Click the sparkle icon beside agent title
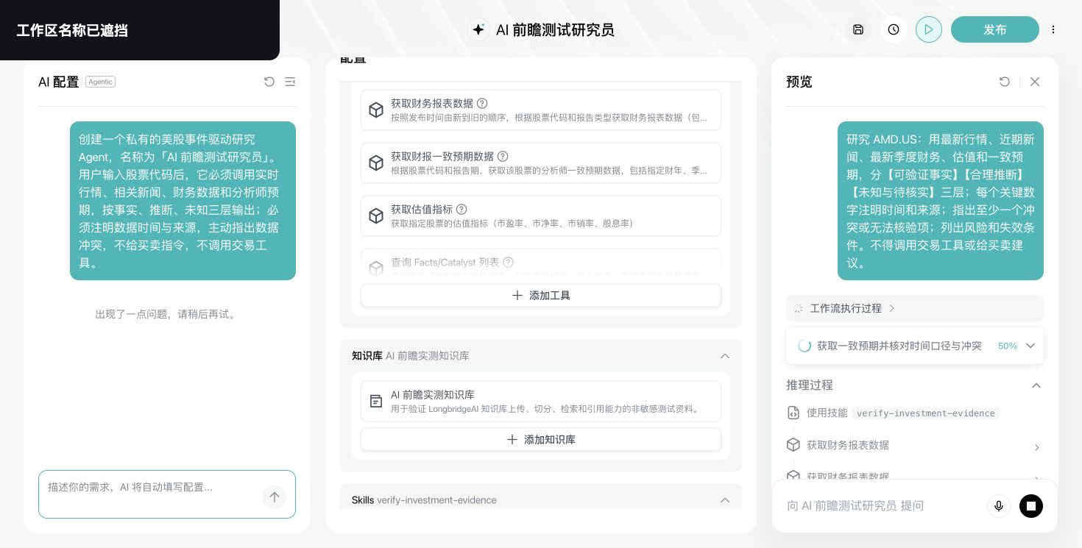The width and height of the screenshot is (1082, 548). pos(478,29)
